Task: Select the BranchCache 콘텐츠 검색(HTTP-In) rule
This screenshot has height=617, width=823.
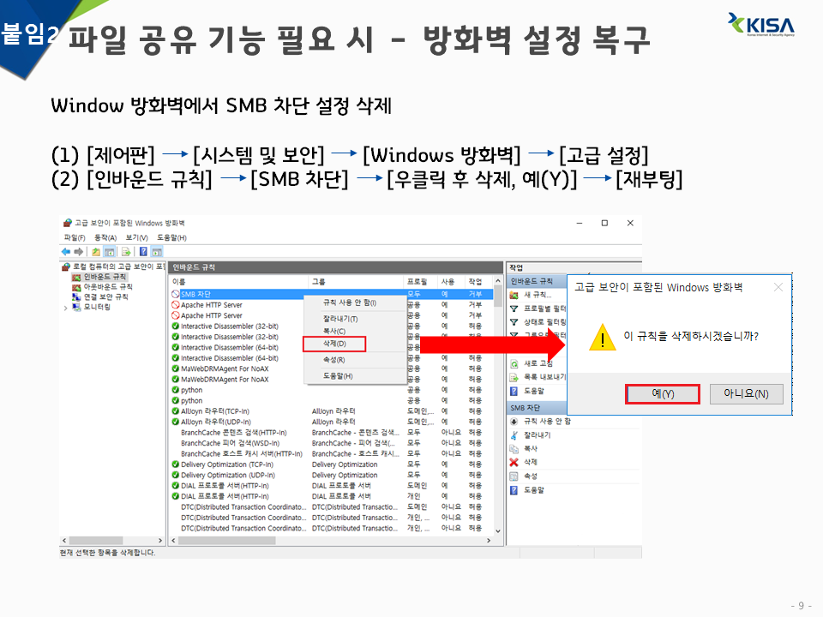Action: (331, 433)
